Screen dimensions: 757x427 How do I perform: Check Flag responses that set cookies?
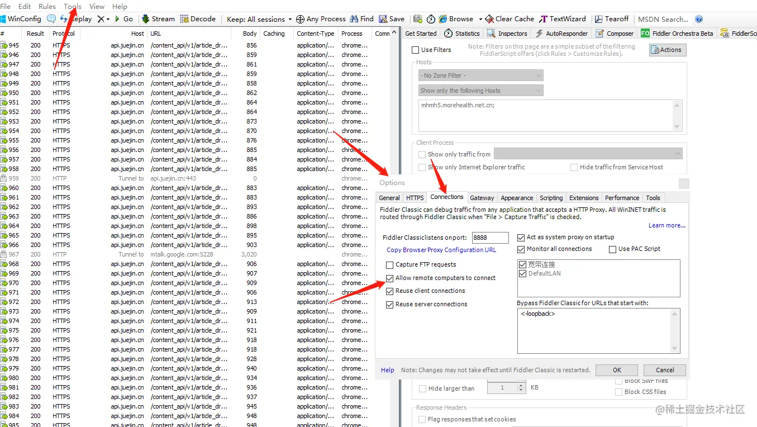point(422,419)
